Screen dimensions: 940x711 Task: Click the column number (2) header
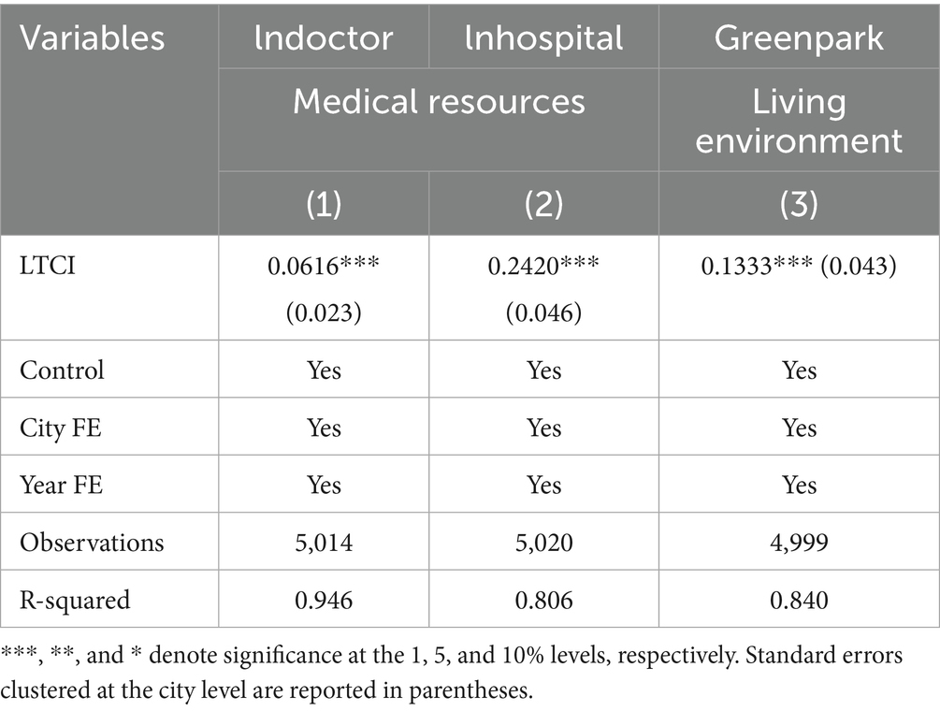coord(543,205)
